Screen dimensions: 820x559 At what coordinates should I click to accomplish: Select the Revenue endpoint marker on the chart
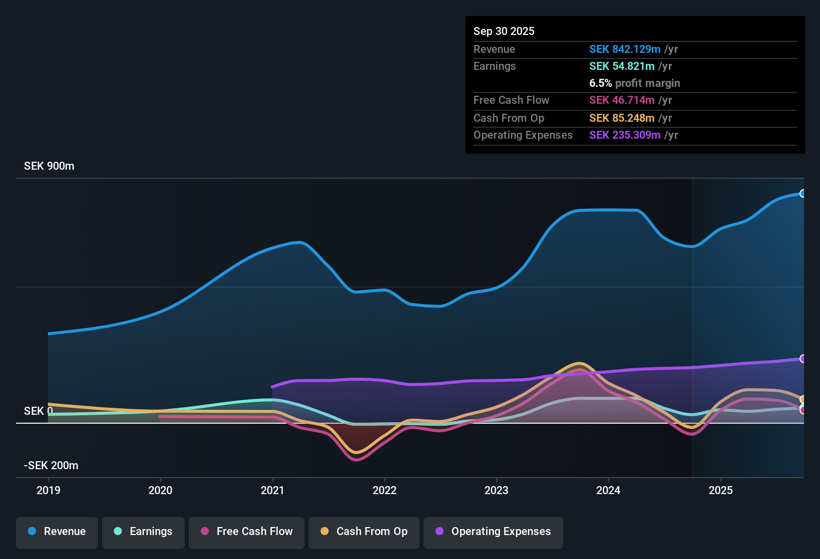[803, 193]
